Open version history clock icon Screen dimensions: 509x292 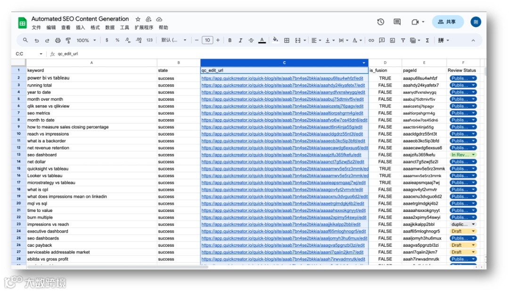(381, 22)
